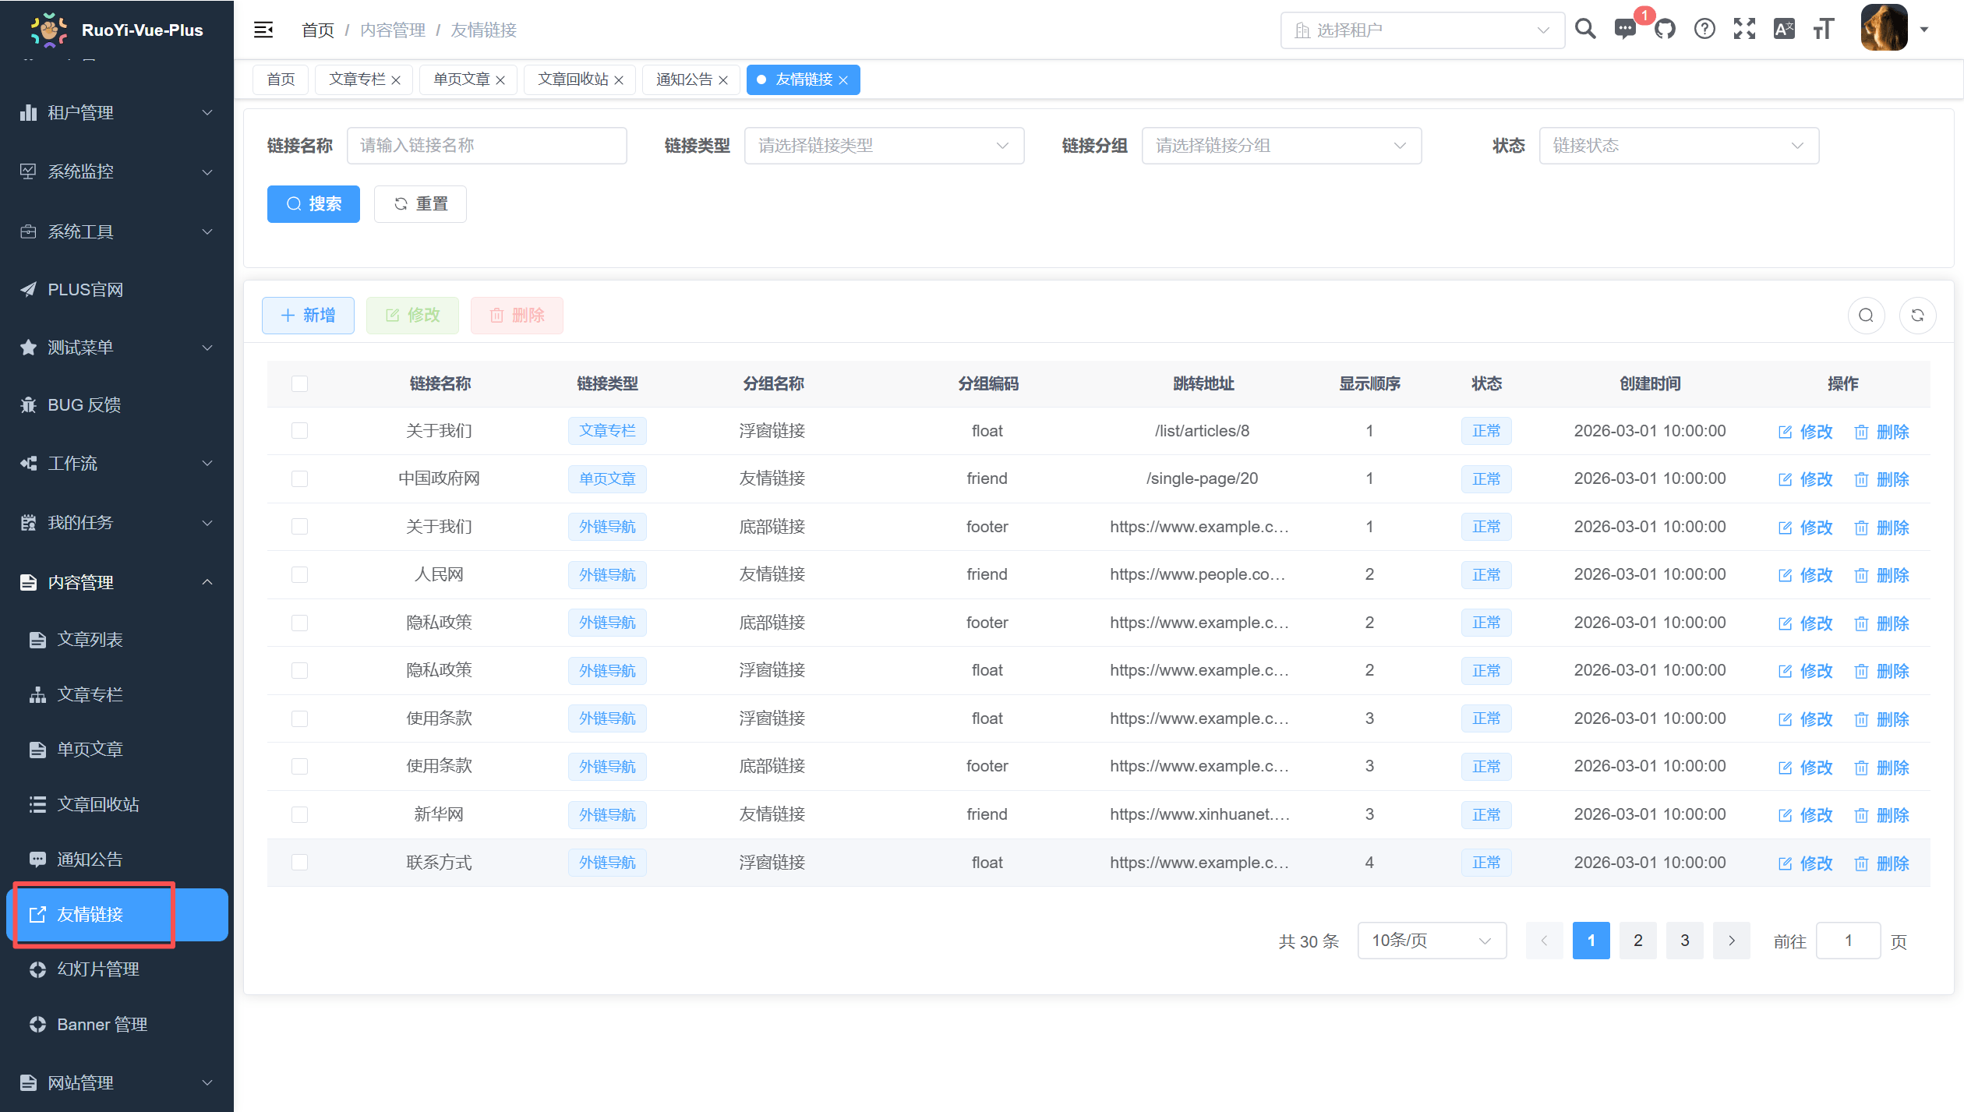
Task: Open the 10条/页 page size dropdown
Action: [x=1431, y=941]
